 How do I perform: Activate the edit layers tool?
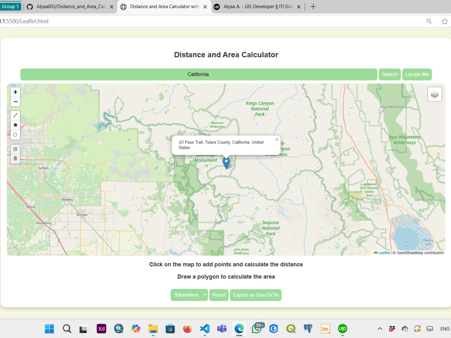[15, 149]
